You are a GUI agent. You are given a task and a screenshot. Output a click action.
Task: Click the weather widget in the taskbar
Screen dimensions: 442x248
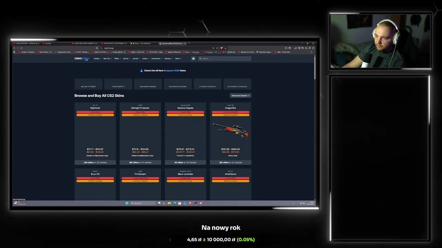click(x=19, y=203)
